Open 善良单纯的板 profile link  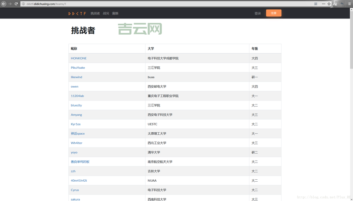point(80,162)
